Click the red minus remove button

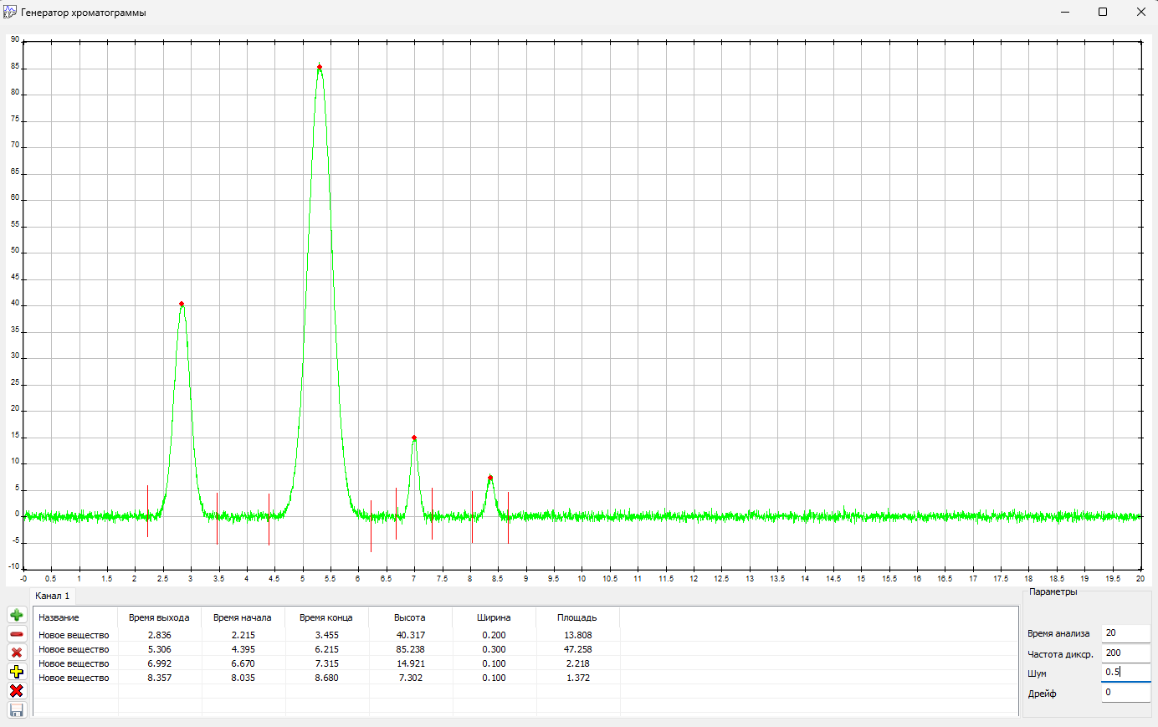[16, 634]
